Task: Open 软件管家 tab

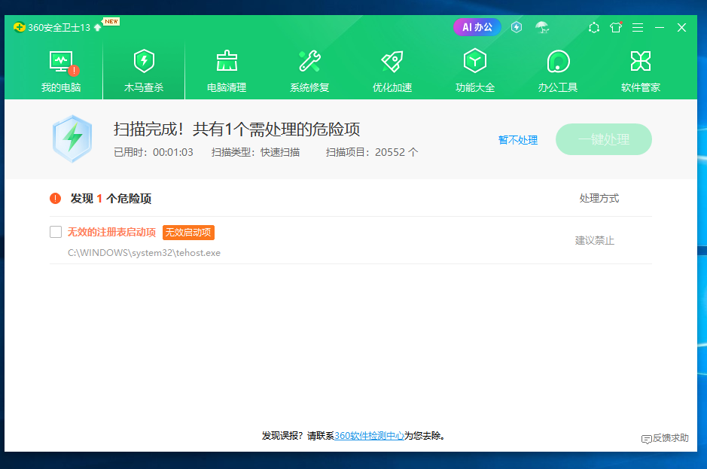Action: [641, 71]
